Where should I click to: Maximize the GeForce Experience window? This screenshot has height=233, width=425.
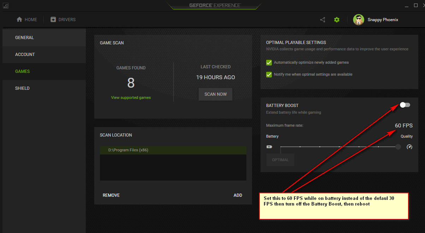[416, 5]
